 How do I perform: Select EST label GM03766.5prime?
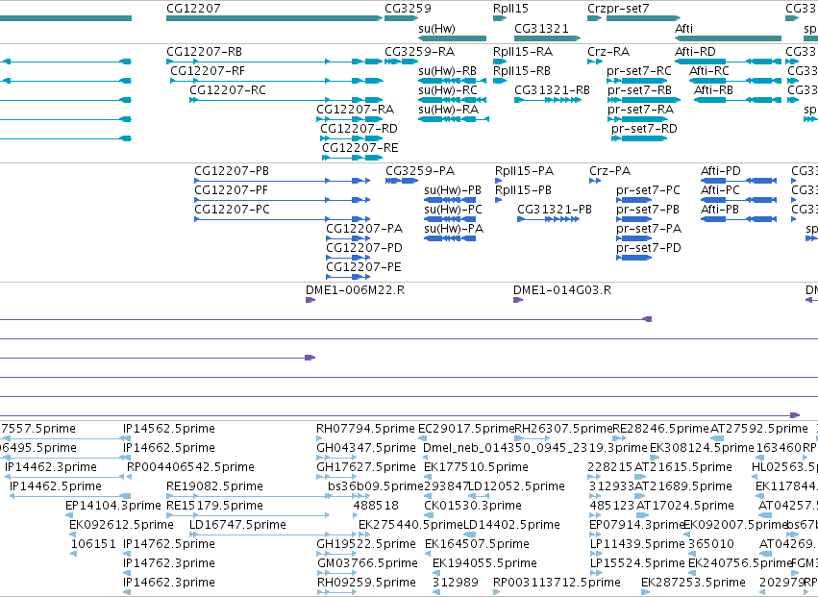tap(368, 563)
